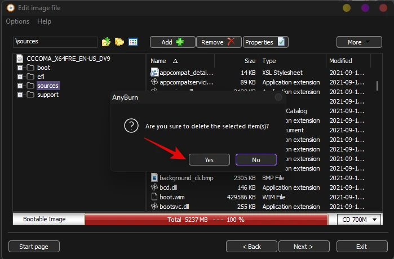Viewport: 394px width, 259px height.
Task: Cancel deletion with the No button
Action: [256, 160]
